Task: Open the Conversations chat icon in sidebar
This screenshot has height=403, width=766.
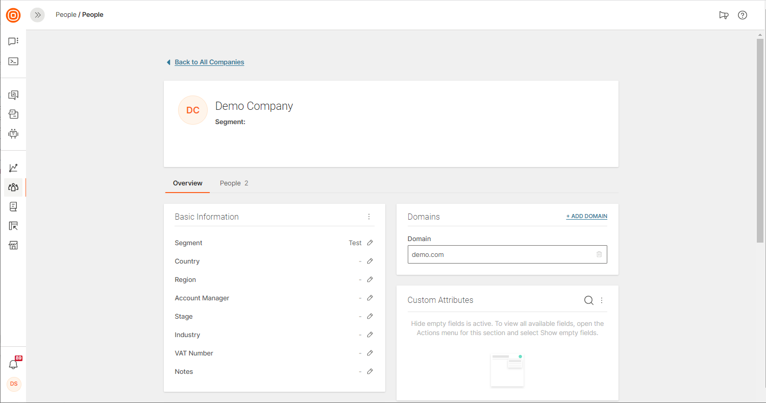Action: point(13,41)
